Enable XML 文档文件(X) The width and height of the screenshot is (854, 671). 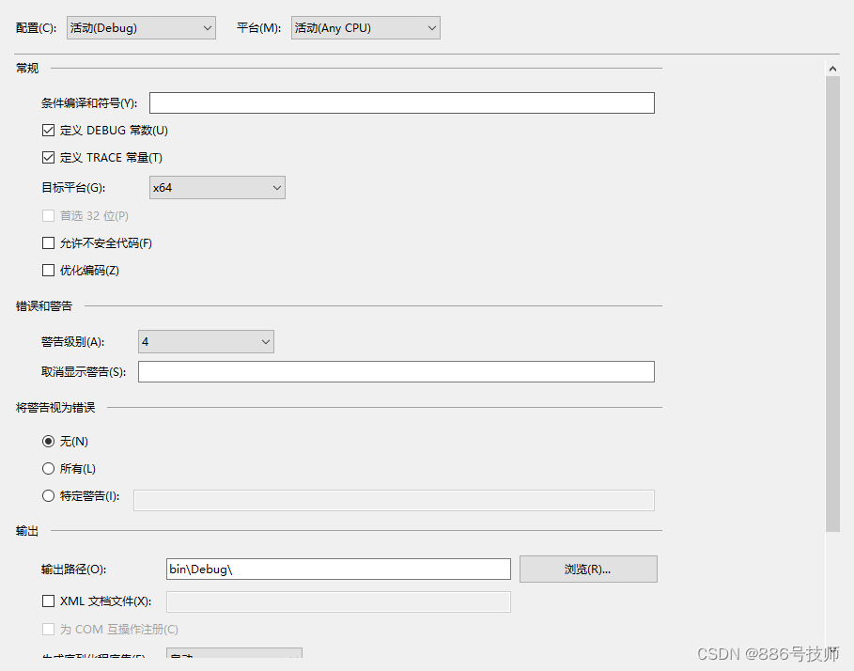[x=48, y=601]
